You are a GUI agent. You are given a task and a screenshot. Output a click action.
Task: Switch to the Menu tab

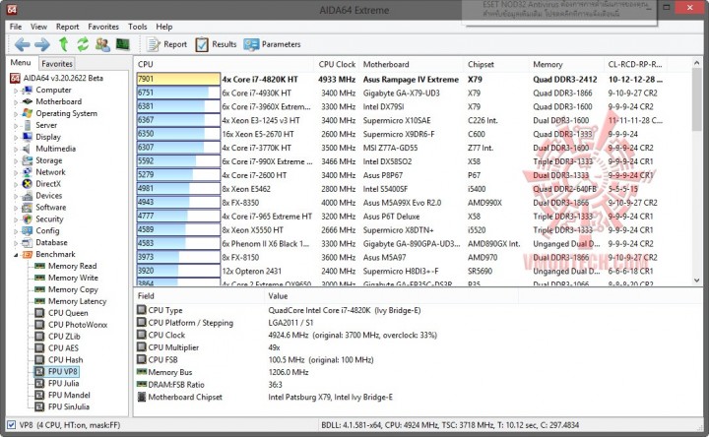pyautogui.click(x=21, y=62)
